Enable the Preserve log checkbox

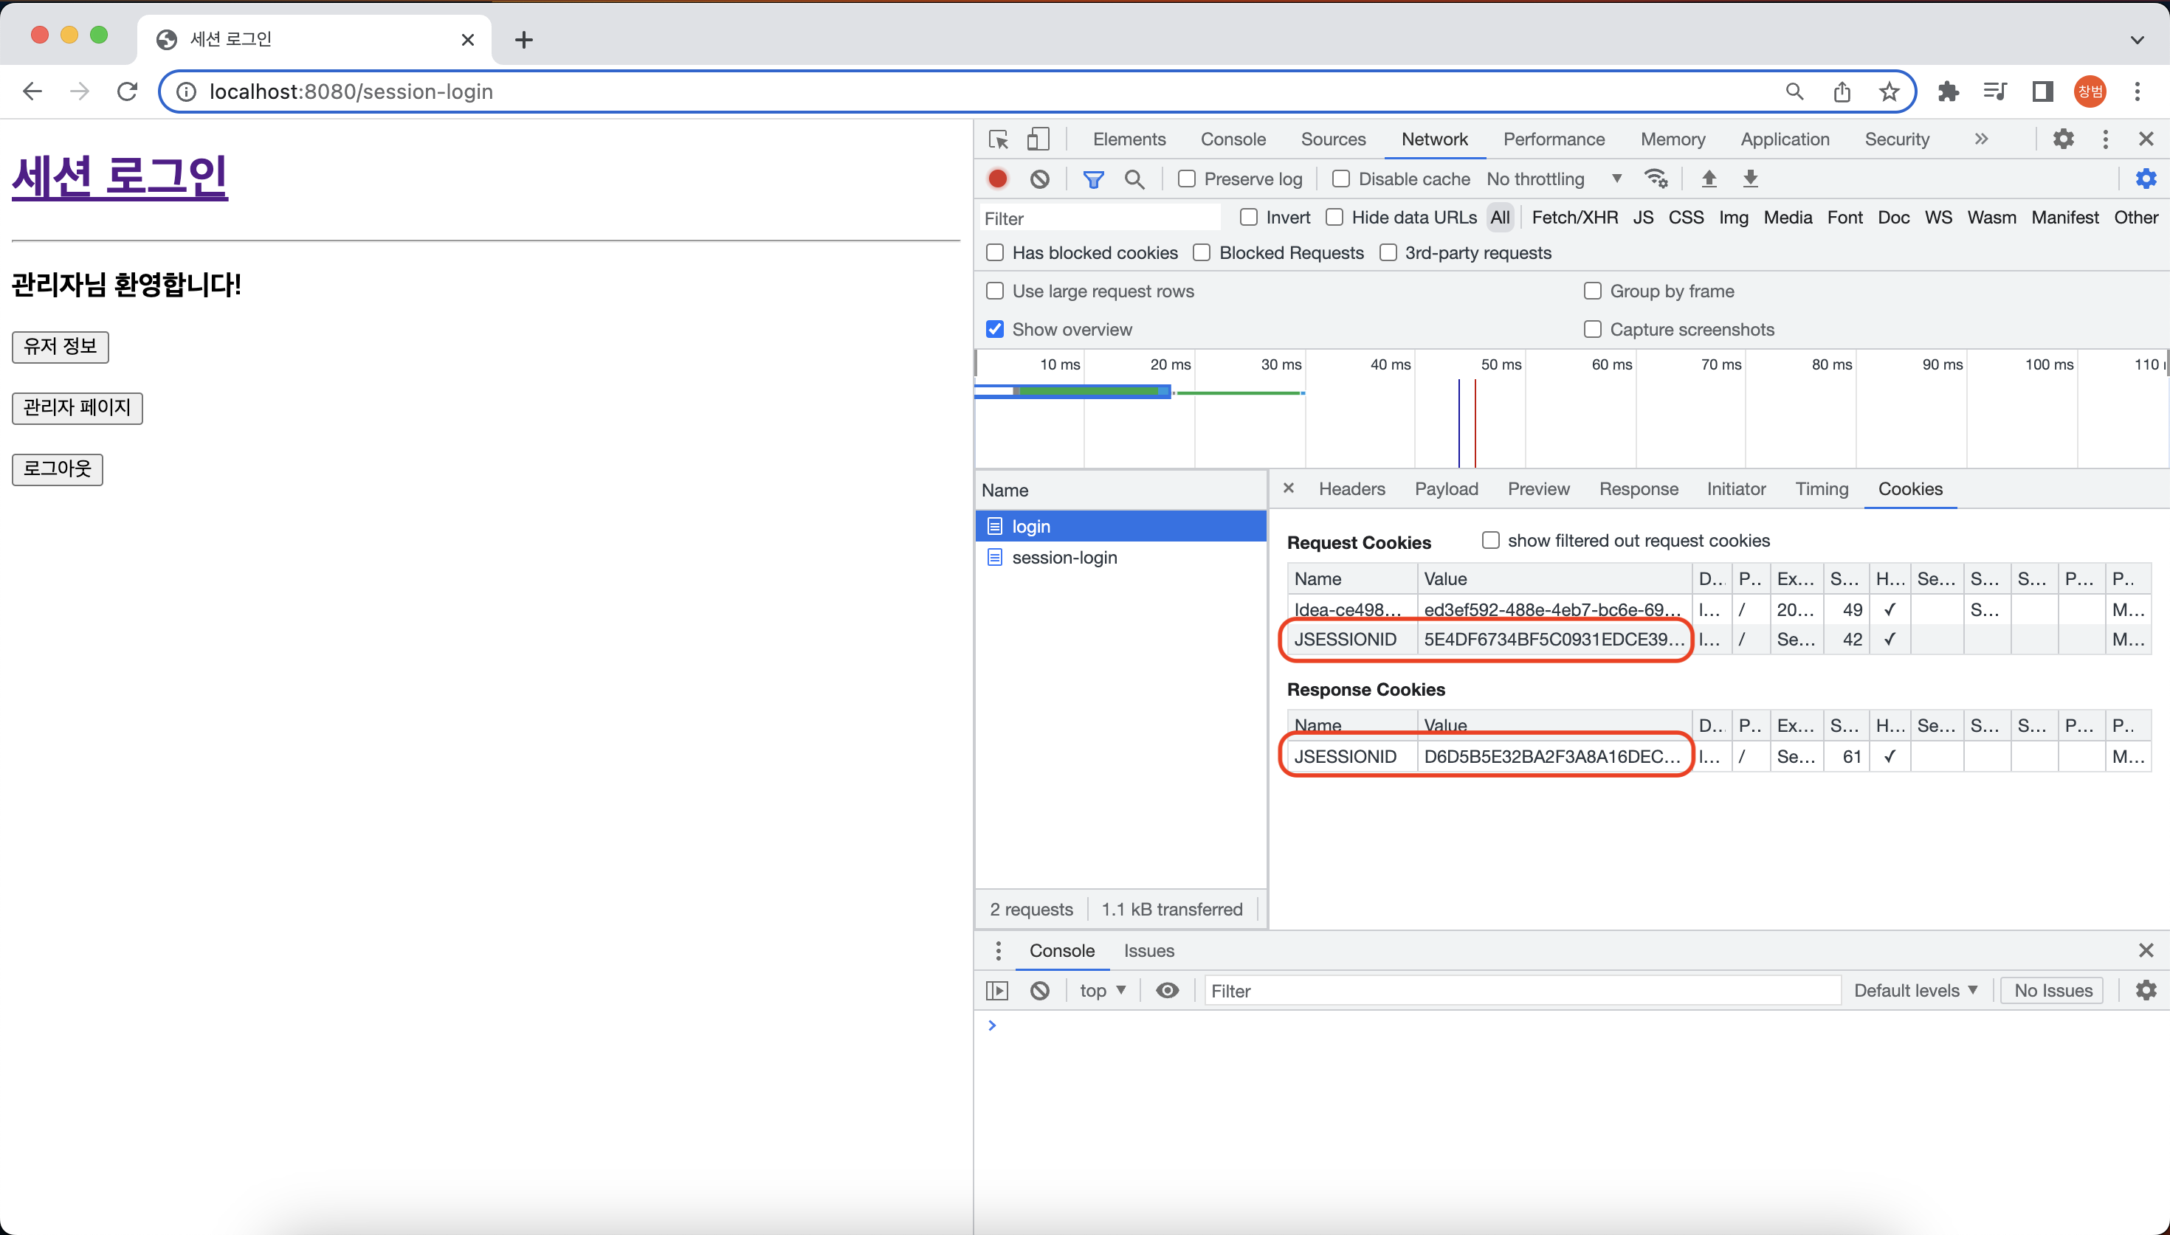tap(1187, 179)
